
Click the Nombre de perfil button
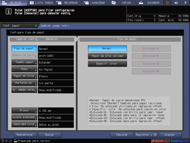click(x=24, y=55)
